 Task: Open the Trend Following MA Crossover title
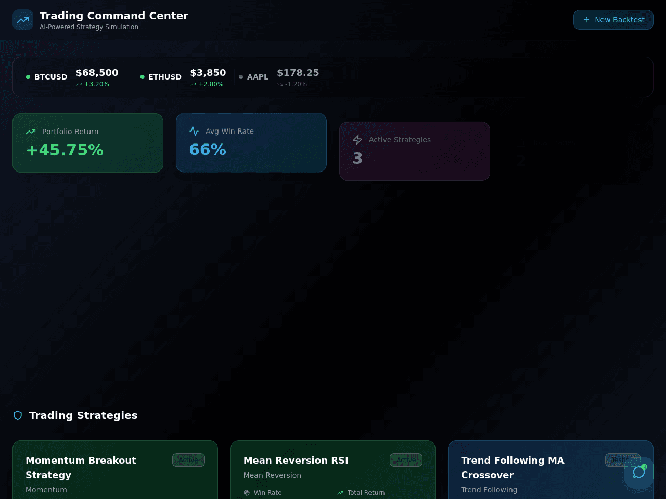click(x=513, y=468)
